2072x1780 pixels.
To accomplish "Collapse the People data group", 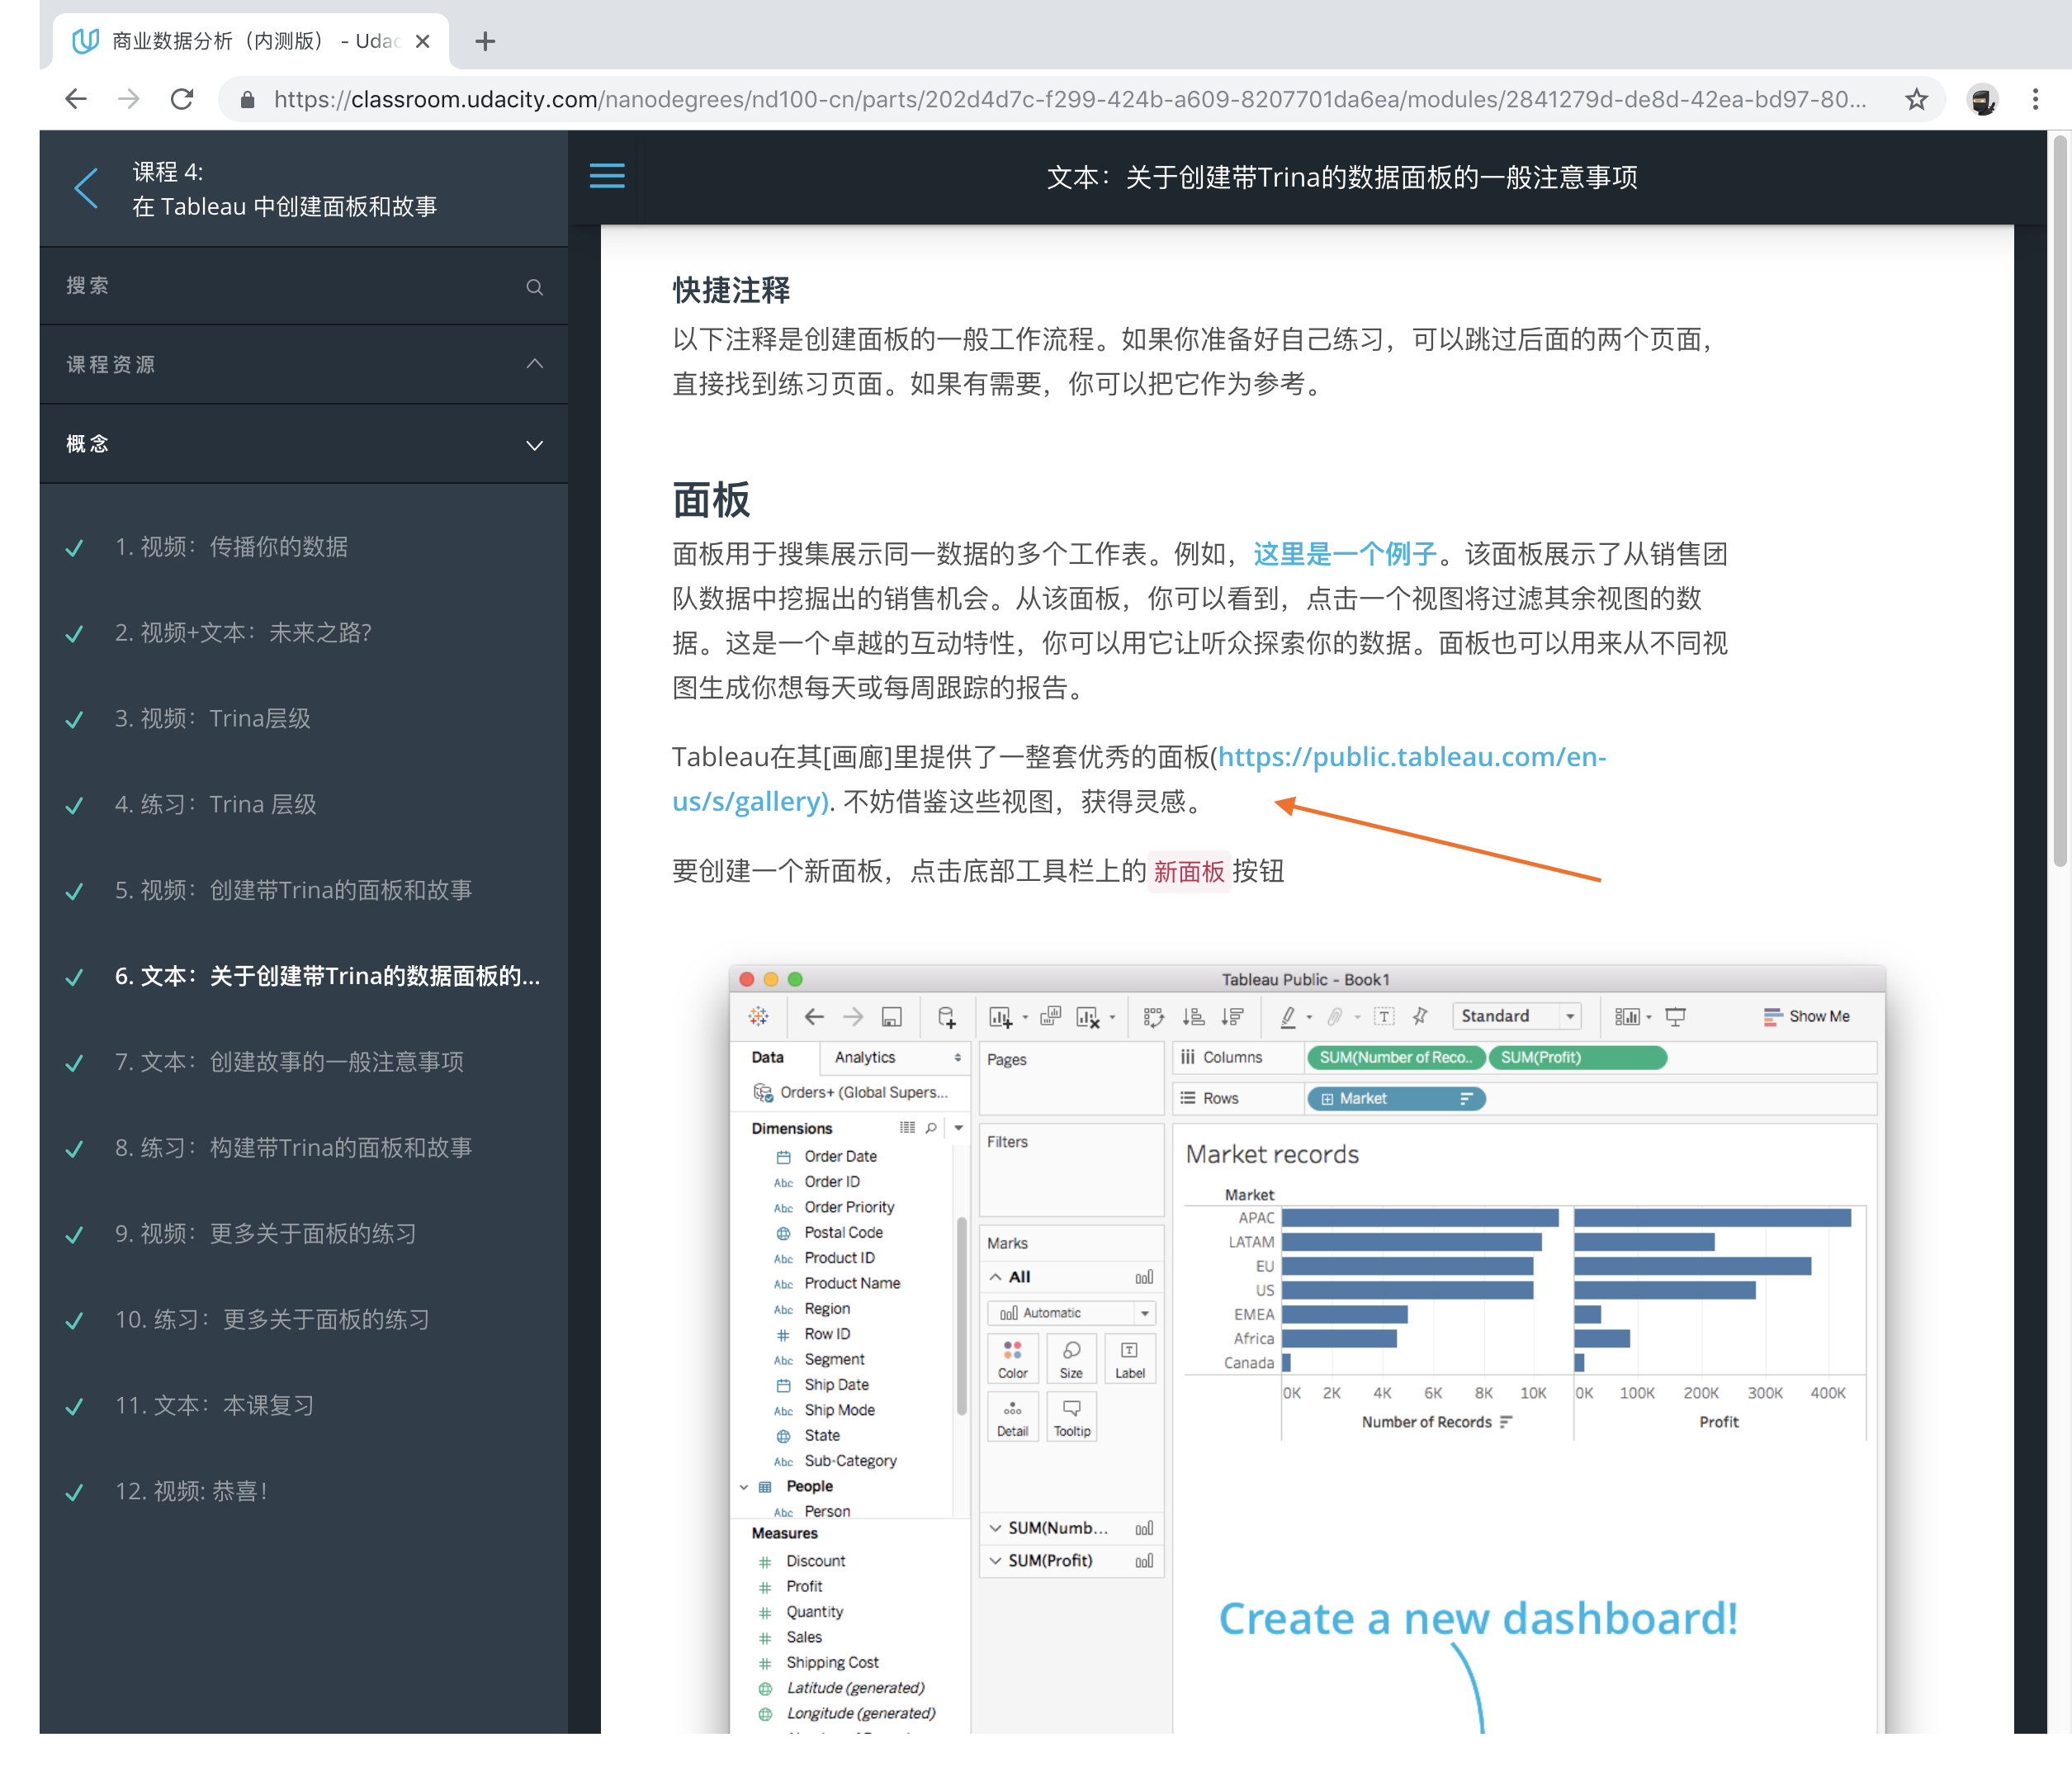I will point(743,1486).
